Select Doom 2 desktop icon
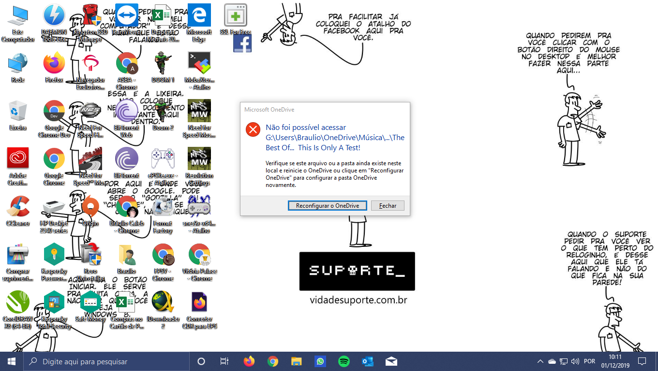Image resolution: width=658 pixels, height=371 pixels. pos(163,116)
